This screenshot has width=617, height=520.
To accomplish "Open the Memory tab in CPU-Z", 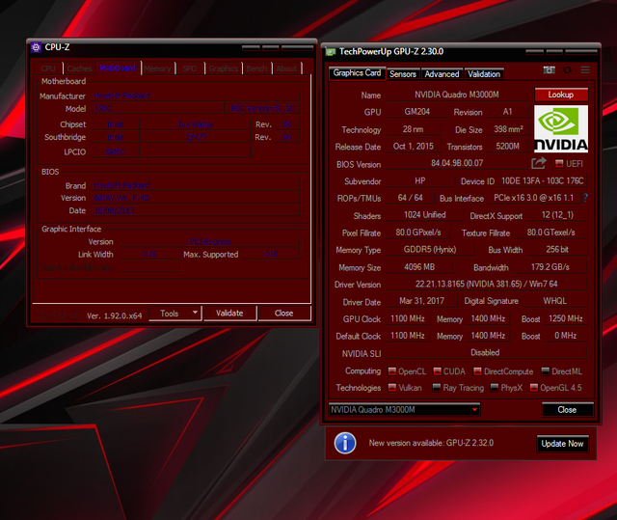I will 157,68.
